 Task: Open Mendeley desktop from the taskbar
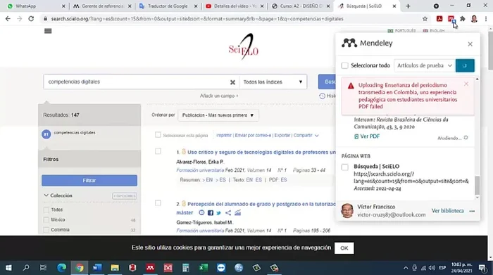150,268
